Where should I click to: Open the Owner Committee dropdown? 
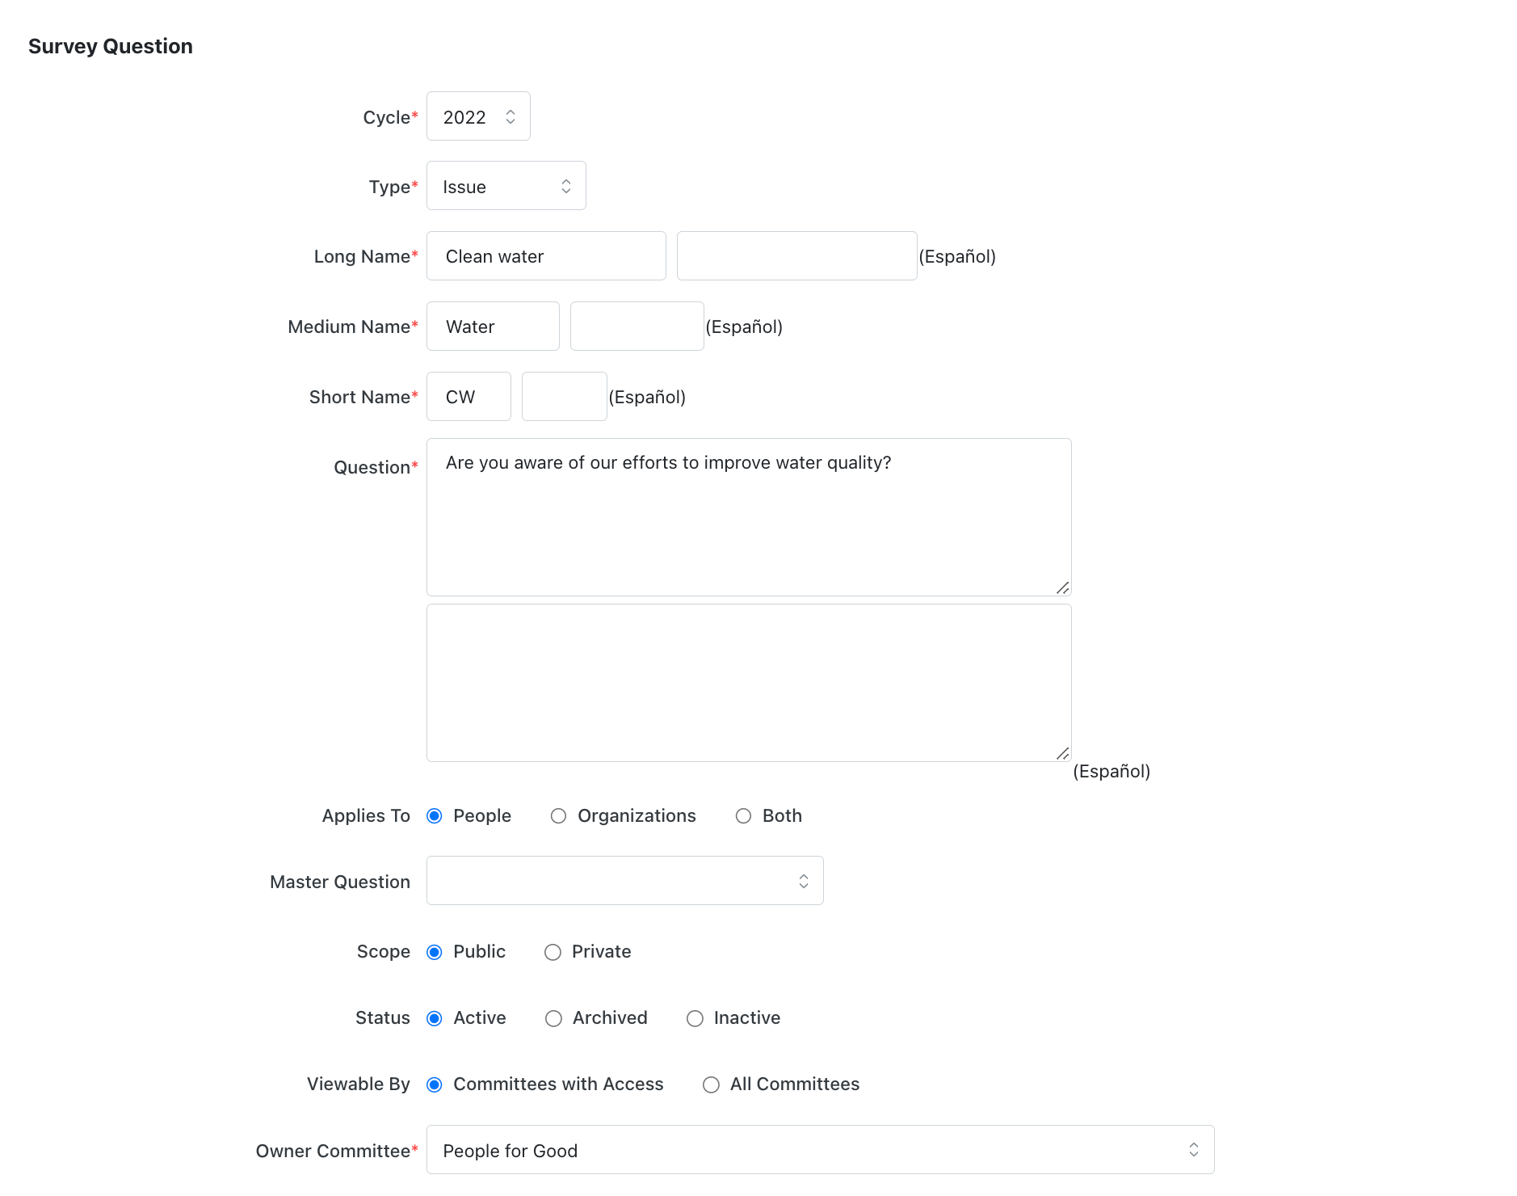[x=819, y=1150]
